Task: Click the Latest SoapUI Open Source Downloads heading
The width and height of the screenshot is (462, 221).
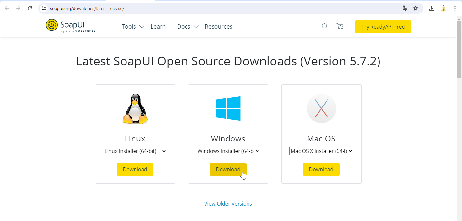Action: point(228,61)
